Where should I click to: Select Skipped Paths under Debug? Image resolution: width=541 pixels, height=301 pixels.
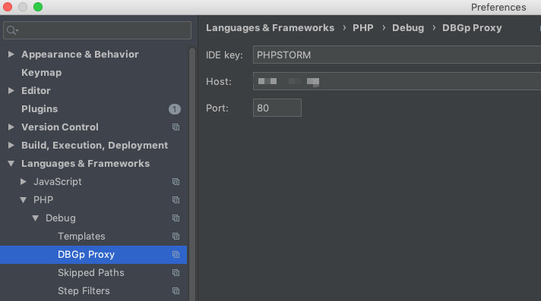pos(91,273)
